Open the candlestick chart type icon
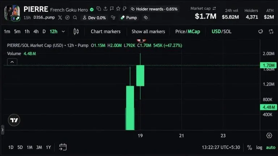The image size is (278, 156). click(76, 31)
